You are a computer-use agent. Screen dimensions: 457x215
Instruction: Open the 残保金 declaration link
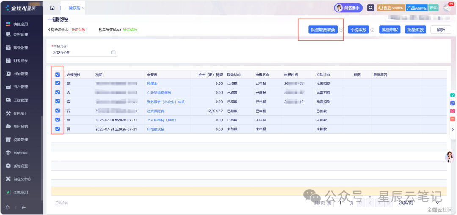(152, 83)
